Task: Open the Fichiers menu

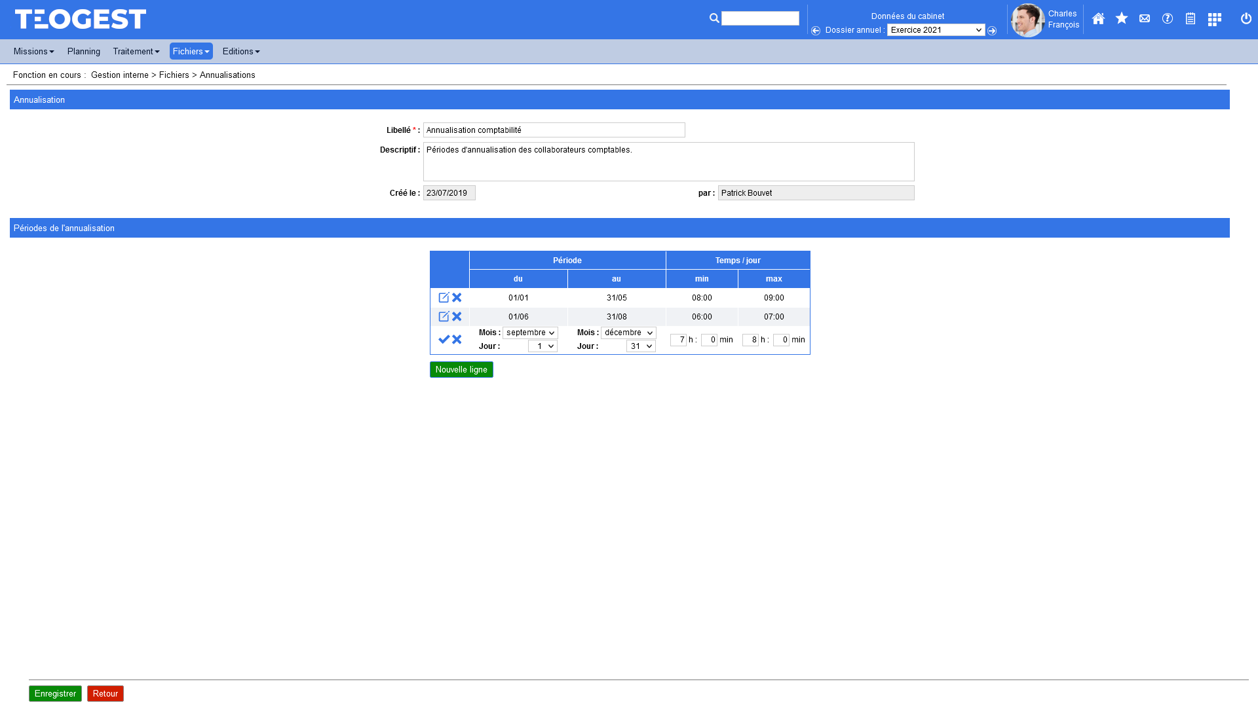Action: 191,51
